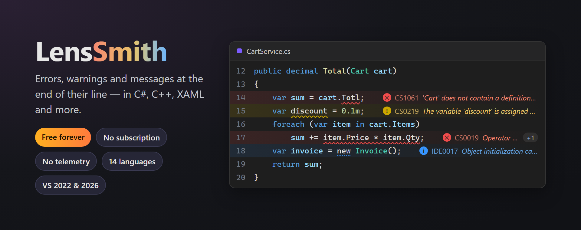The image size is (581, 230).
Task: Click the No telemetry pill
Action: pos(66,161)
